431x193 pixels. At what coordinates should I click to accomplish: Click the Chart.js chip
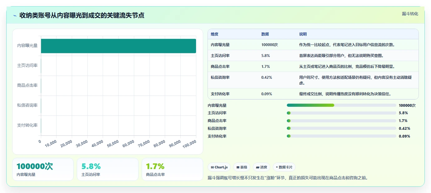coord(219,167)
